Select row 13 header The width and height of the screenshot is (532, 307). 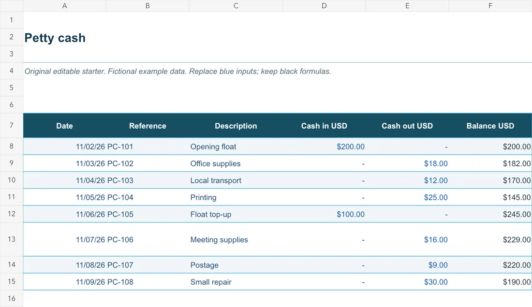(x=12, y=239)
